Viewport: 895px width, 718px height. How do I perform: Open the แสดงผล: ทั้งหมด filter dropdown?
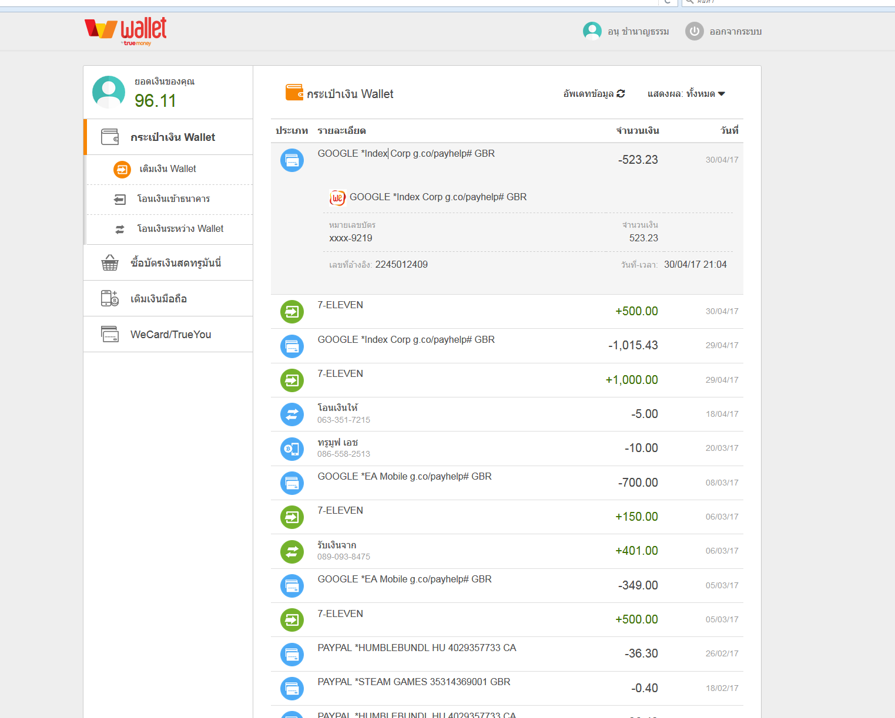click(686, 94)
